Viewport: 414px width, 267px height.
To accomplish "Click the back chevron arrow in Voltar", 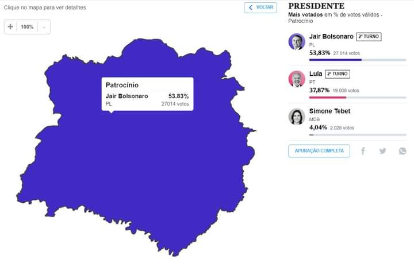I will click(251, 7).
